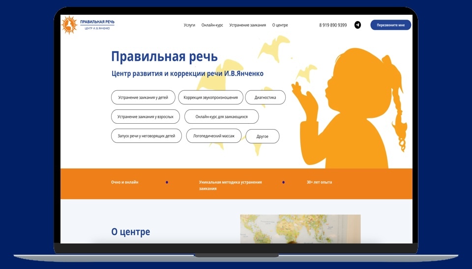
Task: Click the main Правильная речь headline
Action: click(x=164, y=56)
